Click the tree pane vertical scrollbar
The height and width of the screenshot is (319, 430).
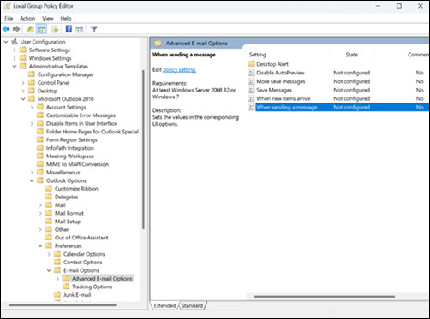click(x=143, y=150)
